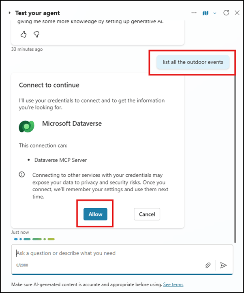
Task: Cancel the Dataverse connection request
Action: pos(147,214)
